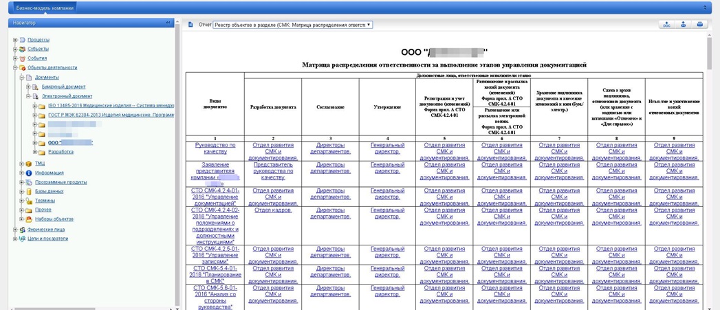Open the ГОСТ Р МЭК 62304-2013 folder
The width and height of the screenshot is (720, 310).
110,115
